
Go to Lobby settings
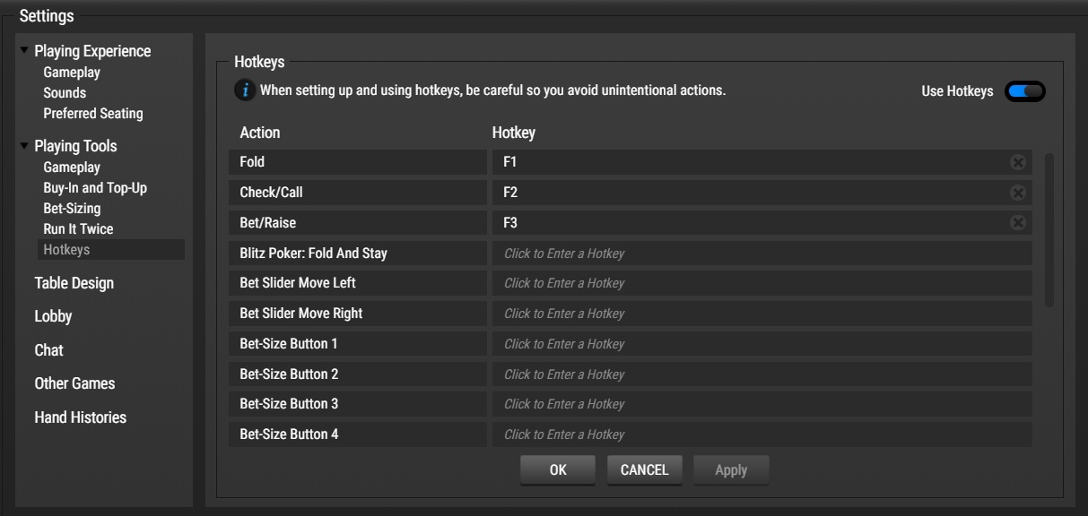53,316
